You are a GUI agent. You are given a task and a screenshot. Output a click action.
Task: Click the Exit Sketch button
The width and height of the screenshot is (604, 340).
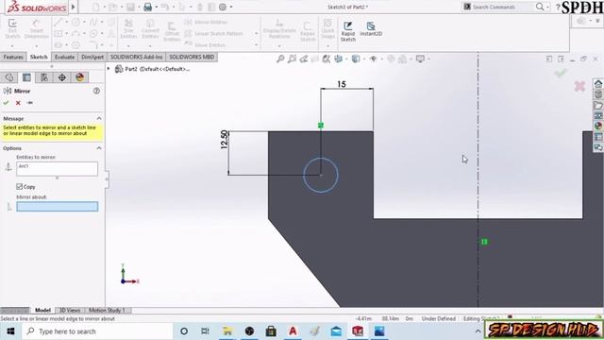tap(12, 29)
